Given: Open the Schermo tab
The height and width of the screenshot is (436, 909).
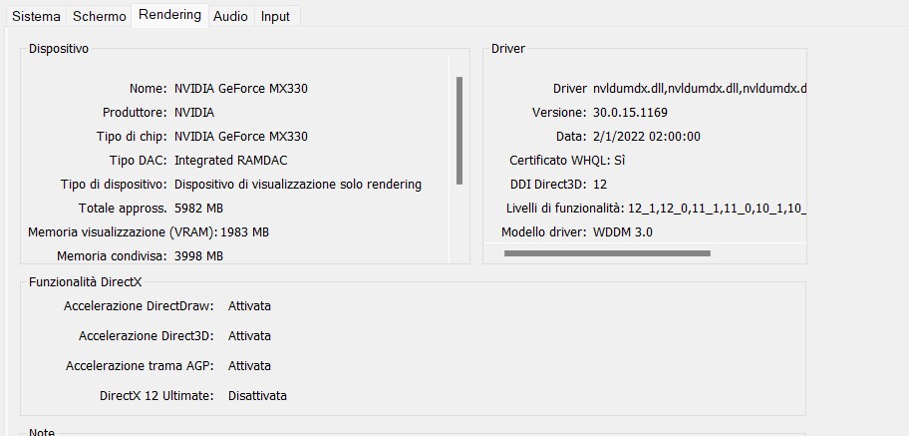Looking at the screenshot, I should (99, 16).
